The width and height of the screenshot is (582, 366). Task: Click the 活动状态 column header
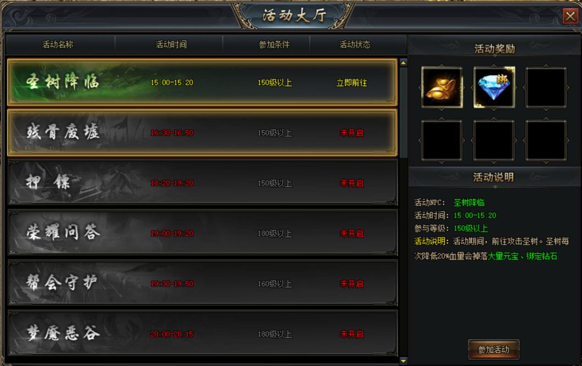pyautogui.click(x=355, y=44)
